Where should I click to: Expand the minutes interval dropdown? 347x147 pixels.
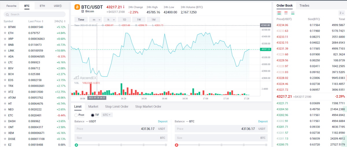click(96, 20)
